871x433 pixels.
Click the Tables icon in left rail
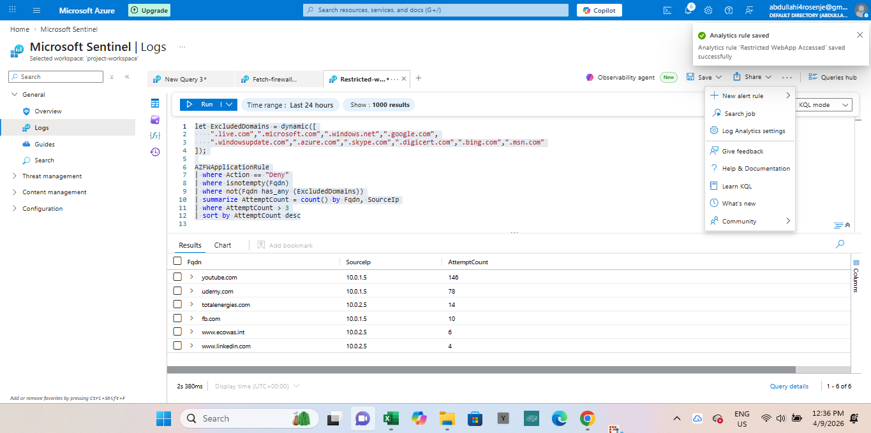(155, 103)
